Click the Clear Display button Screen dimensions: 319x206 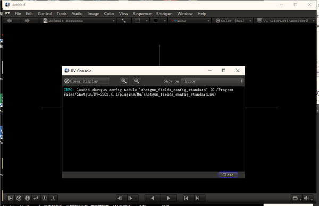[87, 81]
